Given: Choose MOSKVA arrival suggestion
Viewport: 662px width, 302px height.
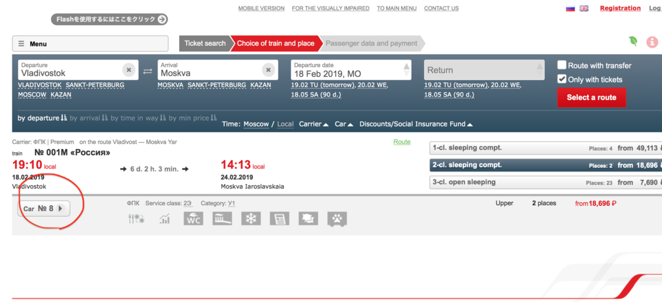Looking at the screenshot, I should (171, 85).
